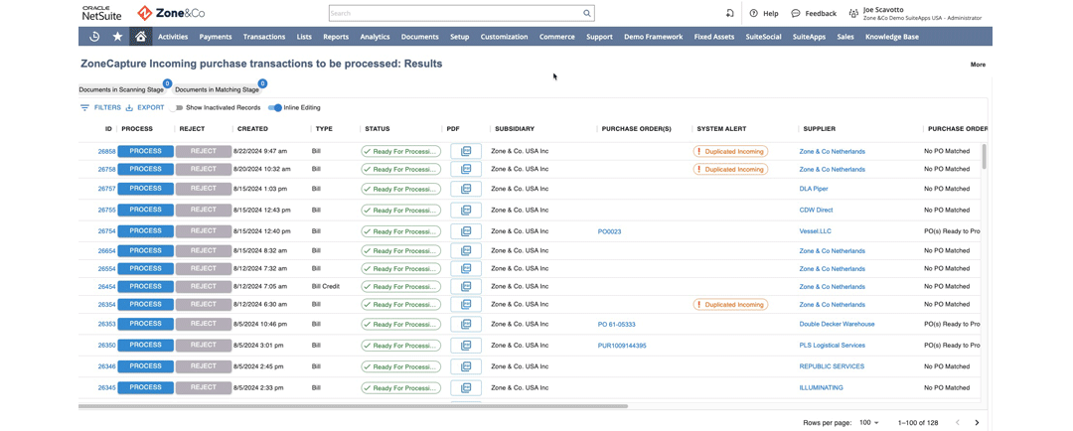
Task: Toggle the Inline Editing switch
Action: pos(275,107)
